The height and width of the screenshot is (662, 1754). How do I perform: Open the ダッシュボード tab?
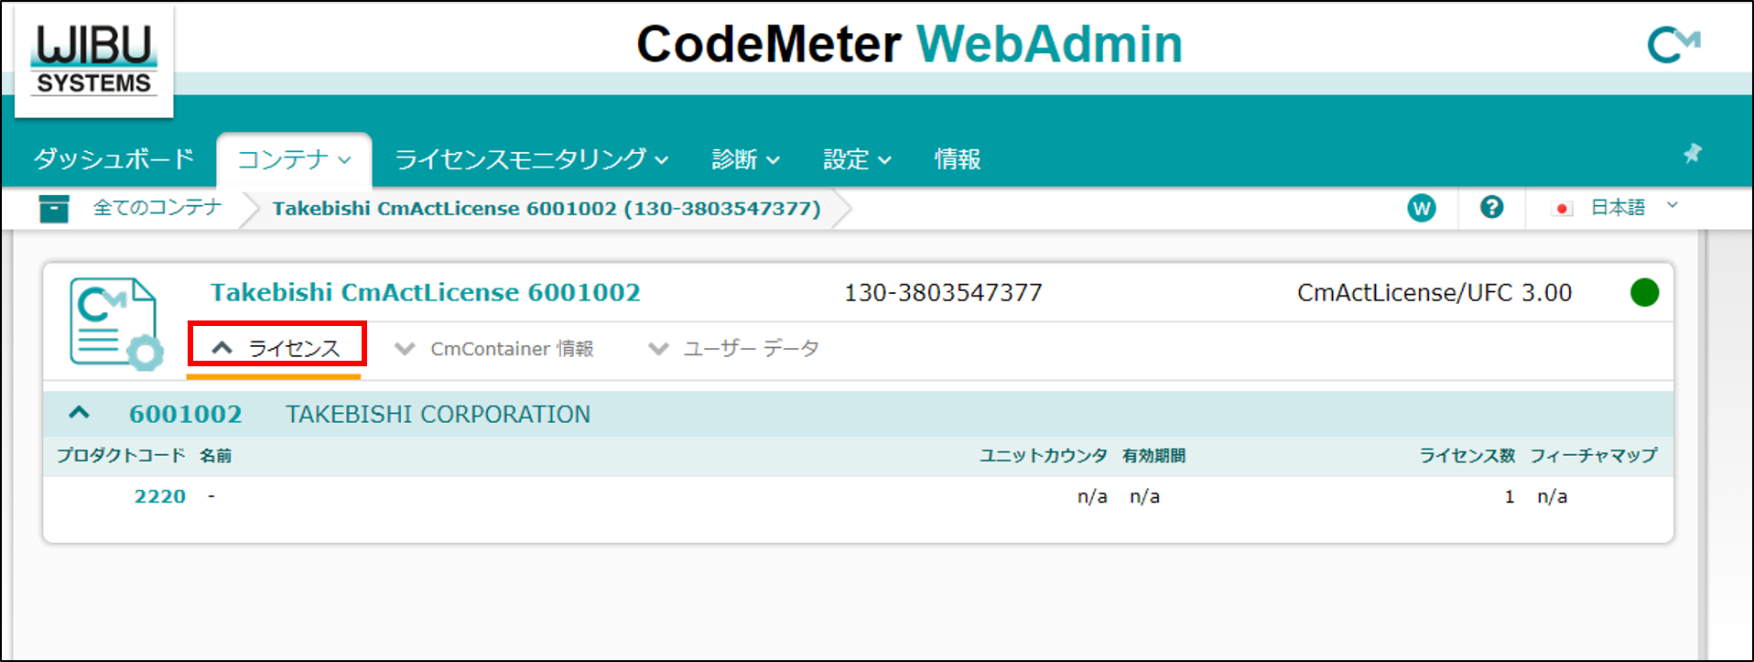pos(114,159)
